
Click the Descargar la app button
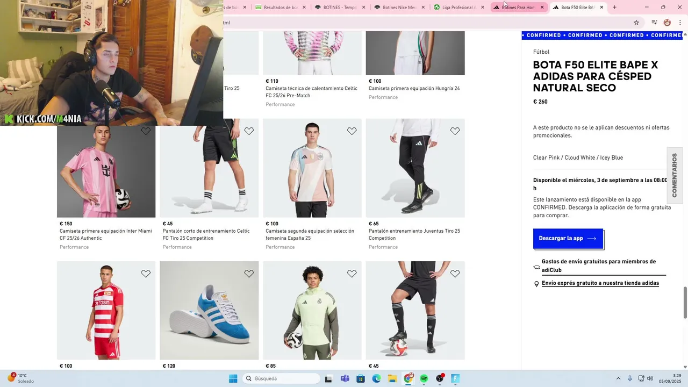point(568,239)
